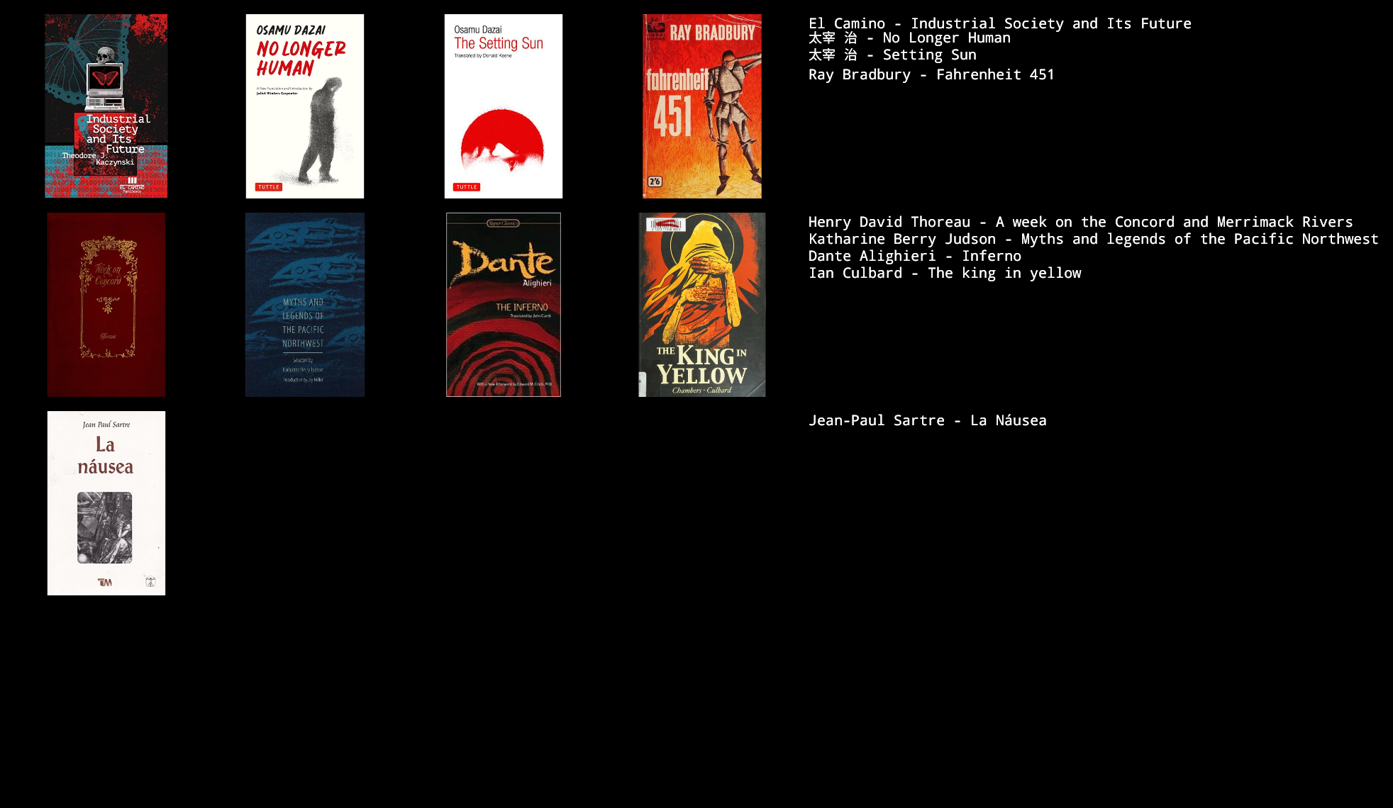Click the Henry David Thoreau title line

click(x=1080, y=222)
